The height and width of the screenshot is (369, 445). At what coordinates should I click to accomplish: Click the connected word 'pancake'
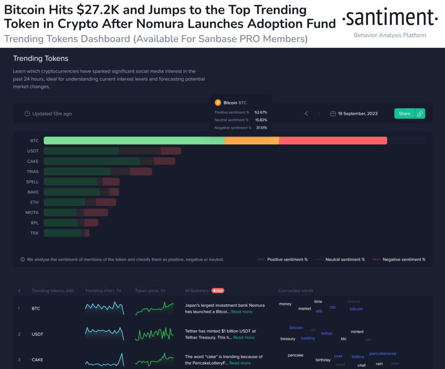[296, 355]
